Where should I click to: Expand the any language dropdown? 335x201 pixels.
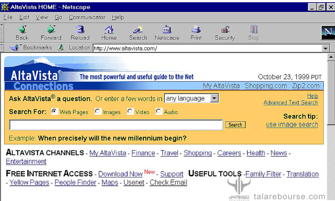click(x=214, y=98)
